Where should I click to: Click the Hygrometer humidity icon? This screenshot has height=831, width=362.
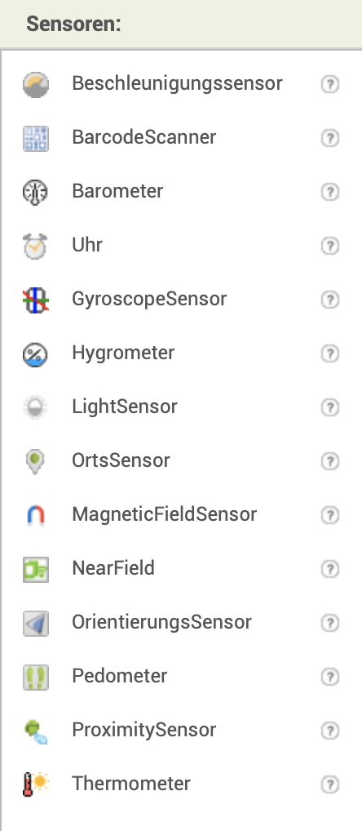[35, 354]
